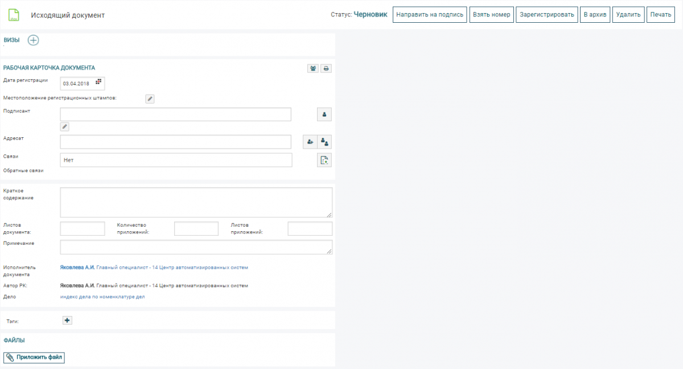Open the calendar picker for Дата регистрации
683x369 pixels.
(x=98, y=83)
